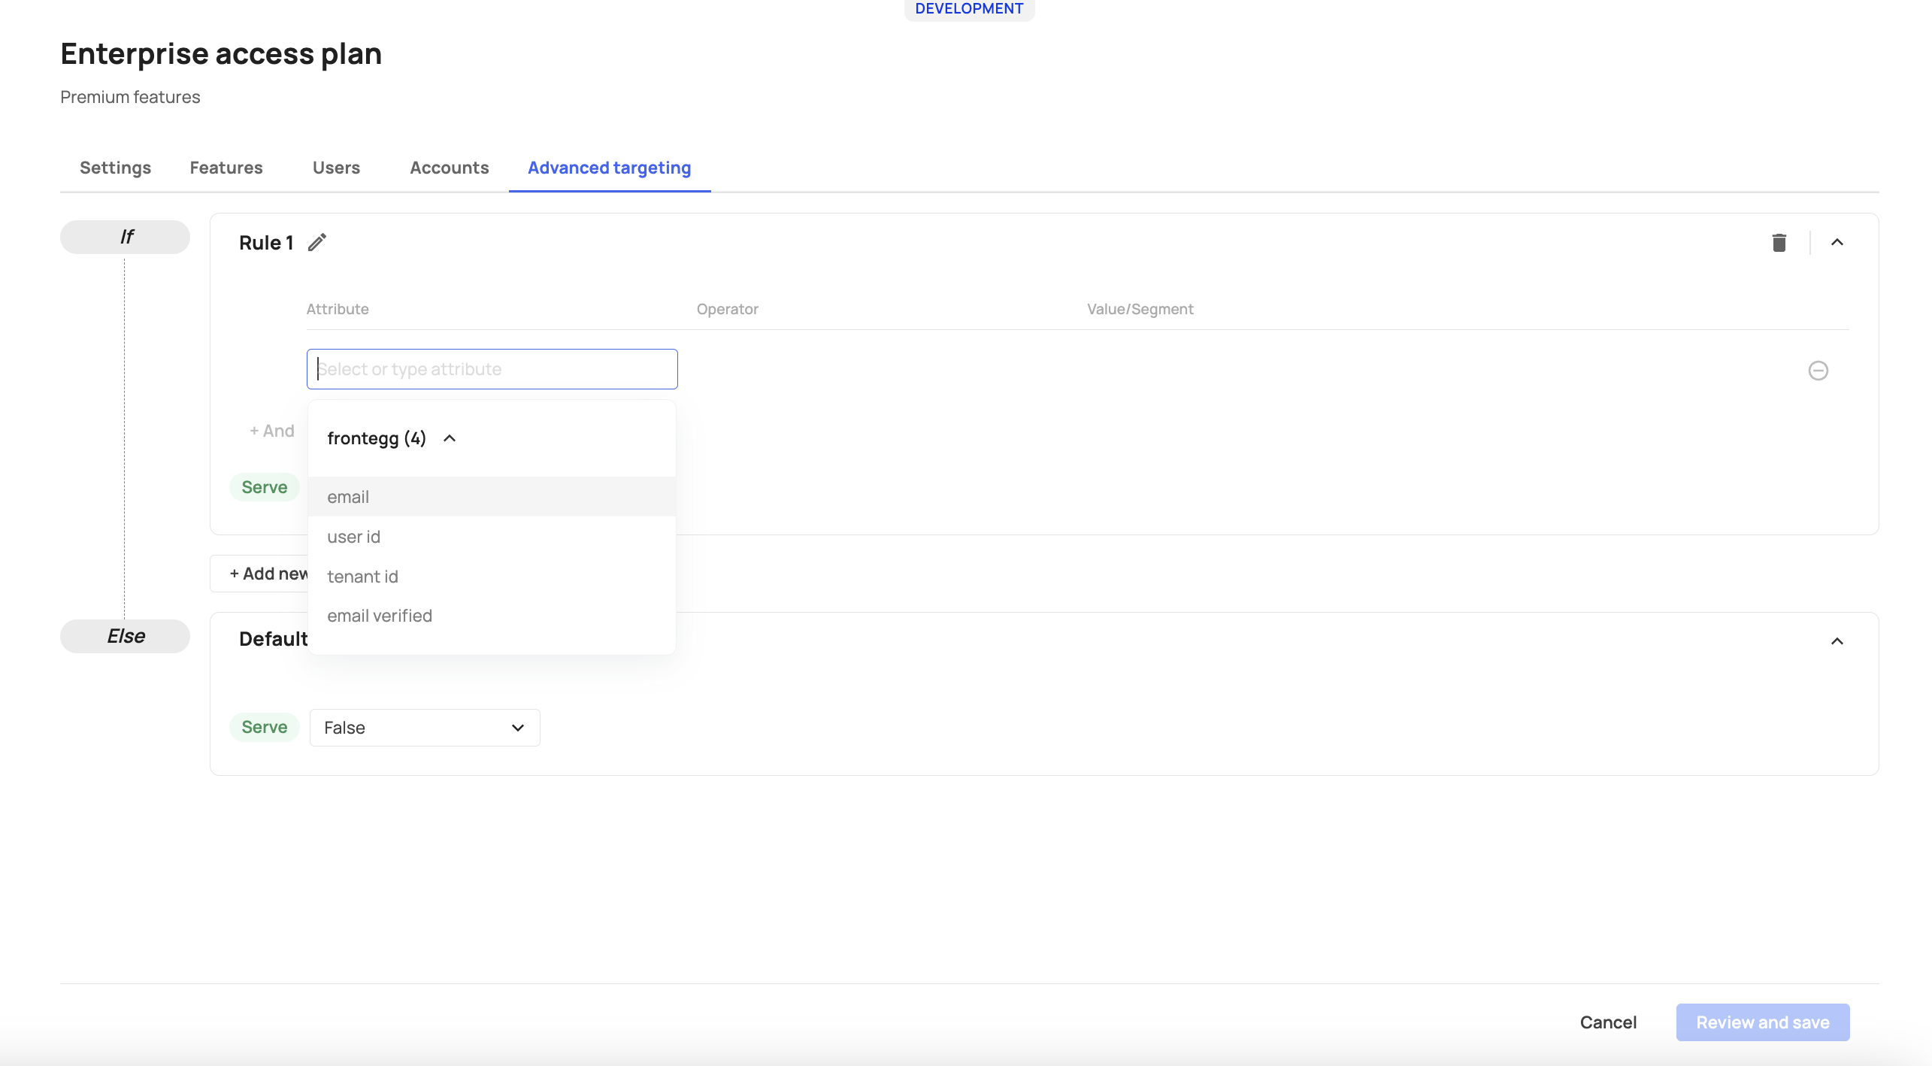This screenshot has height=1066, width=1932.
Task: Select the email attribute option
Action: click(348, 497)
